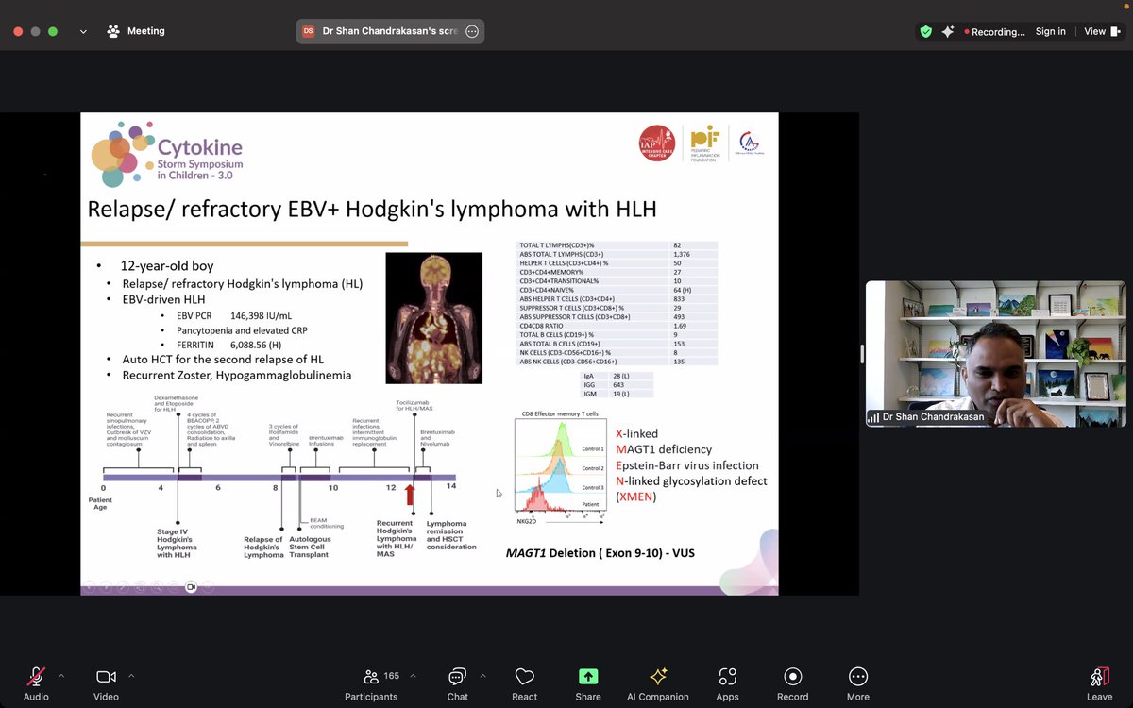Open the Chat panel
The image size is (1133, 708).
pyautogui.click(x=457, y=684)
